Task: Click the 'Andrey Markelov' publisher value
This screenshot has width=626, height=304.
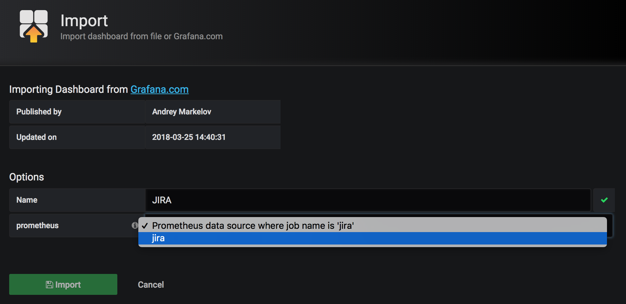Action: 182,112
